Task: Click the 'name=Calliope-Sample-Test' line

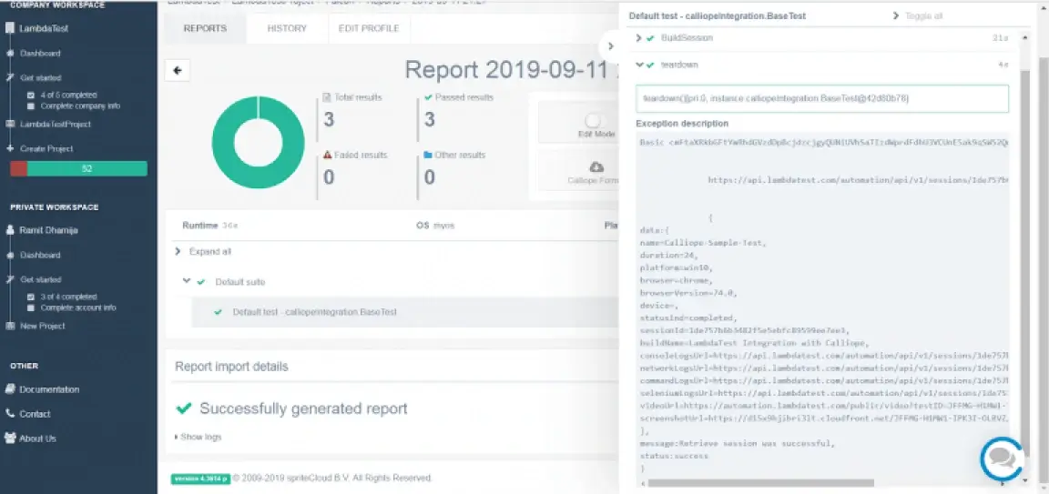Action: click(x=703, y=243)
